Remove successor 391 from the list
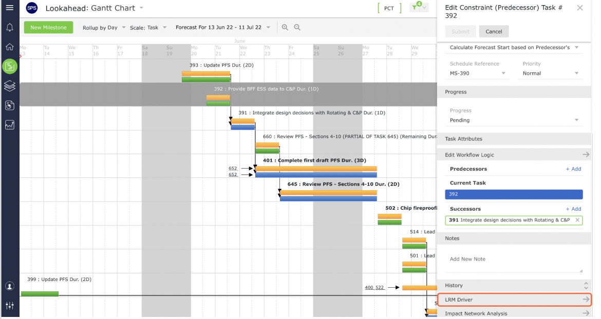 [x=577, y=220]
